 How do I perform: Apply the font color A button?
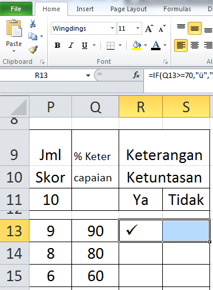(156, 45)
